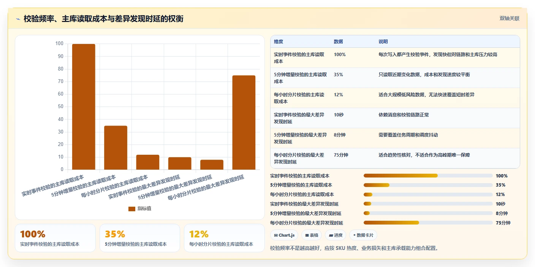Select the 数据卡片 chip
The width and height of the screenshot is (535, 267).
click(363, 235)
